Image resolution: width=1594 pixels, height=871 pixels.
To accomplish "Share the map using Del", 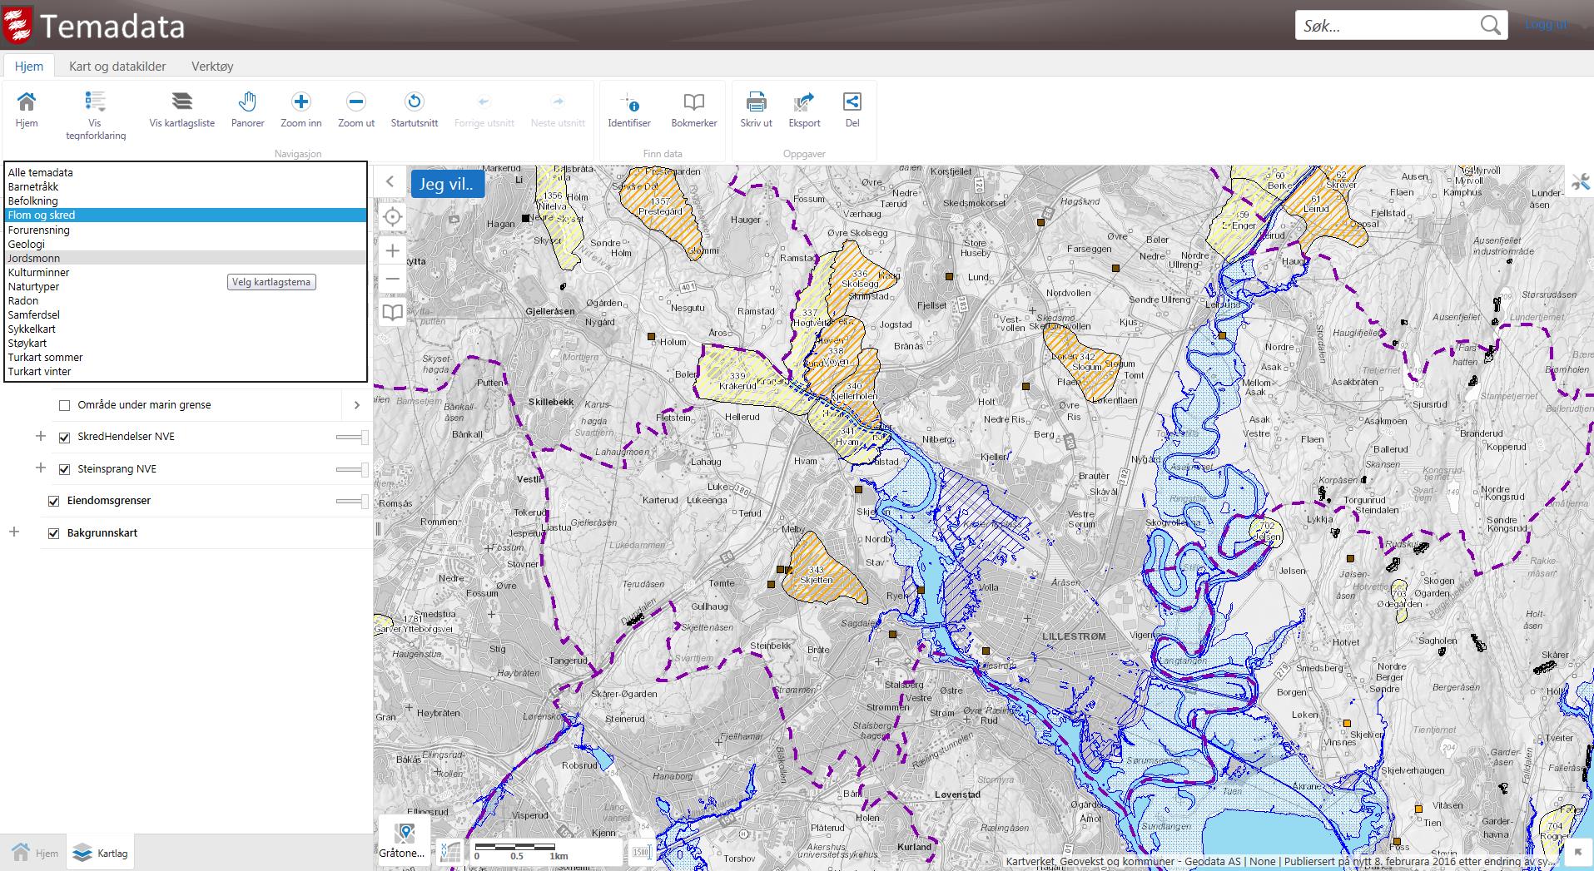I will (852, 110).
